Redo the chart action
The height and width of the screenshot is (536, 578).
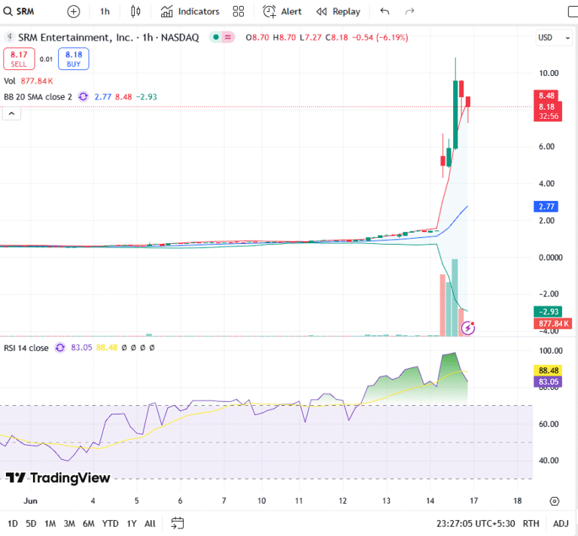[x=409, y=12]
